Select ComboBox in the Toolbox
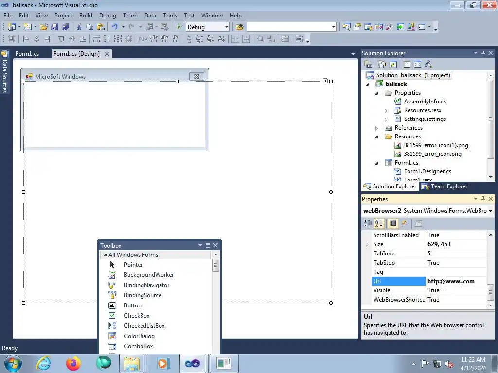 coord(139,346)
